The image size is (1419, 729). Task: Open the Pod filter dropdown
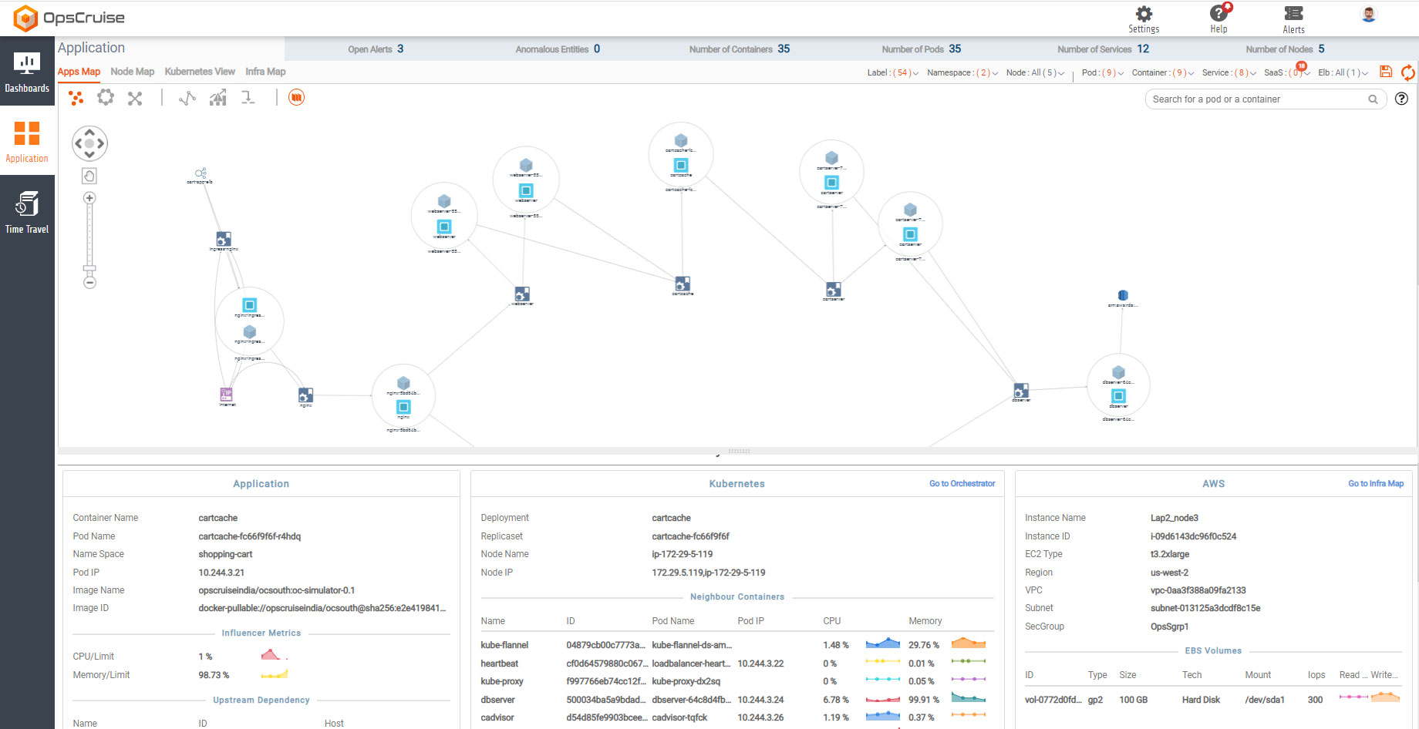tap(1102, 73)
